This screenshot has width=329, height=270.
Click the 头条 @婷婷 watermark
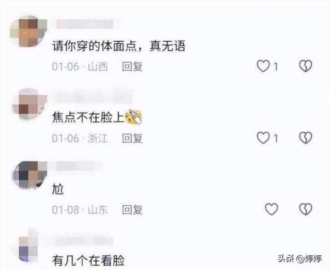pyautogui.click(x=299, y=258)
